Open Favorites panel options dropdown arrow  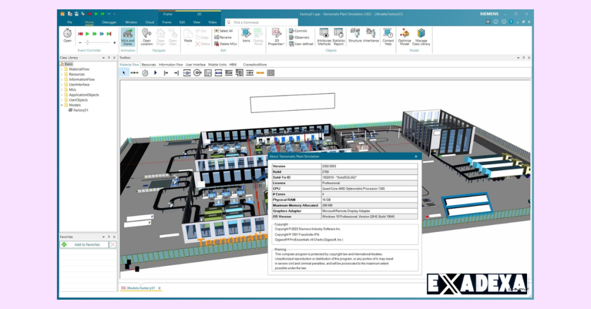103,237
